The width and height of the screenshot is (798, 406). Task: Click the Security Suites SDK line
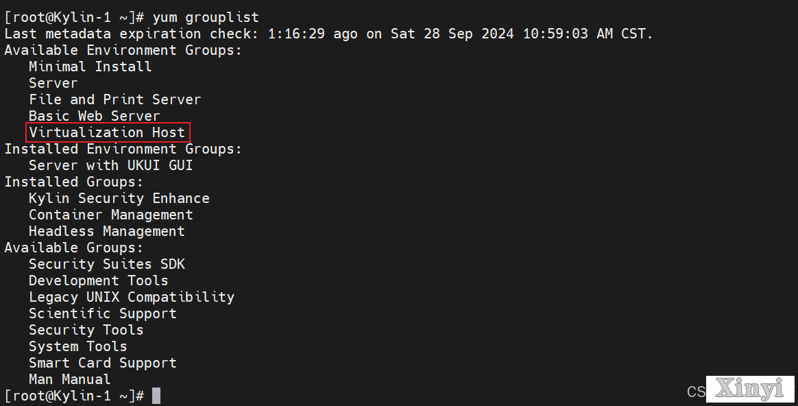coord(107,264)
